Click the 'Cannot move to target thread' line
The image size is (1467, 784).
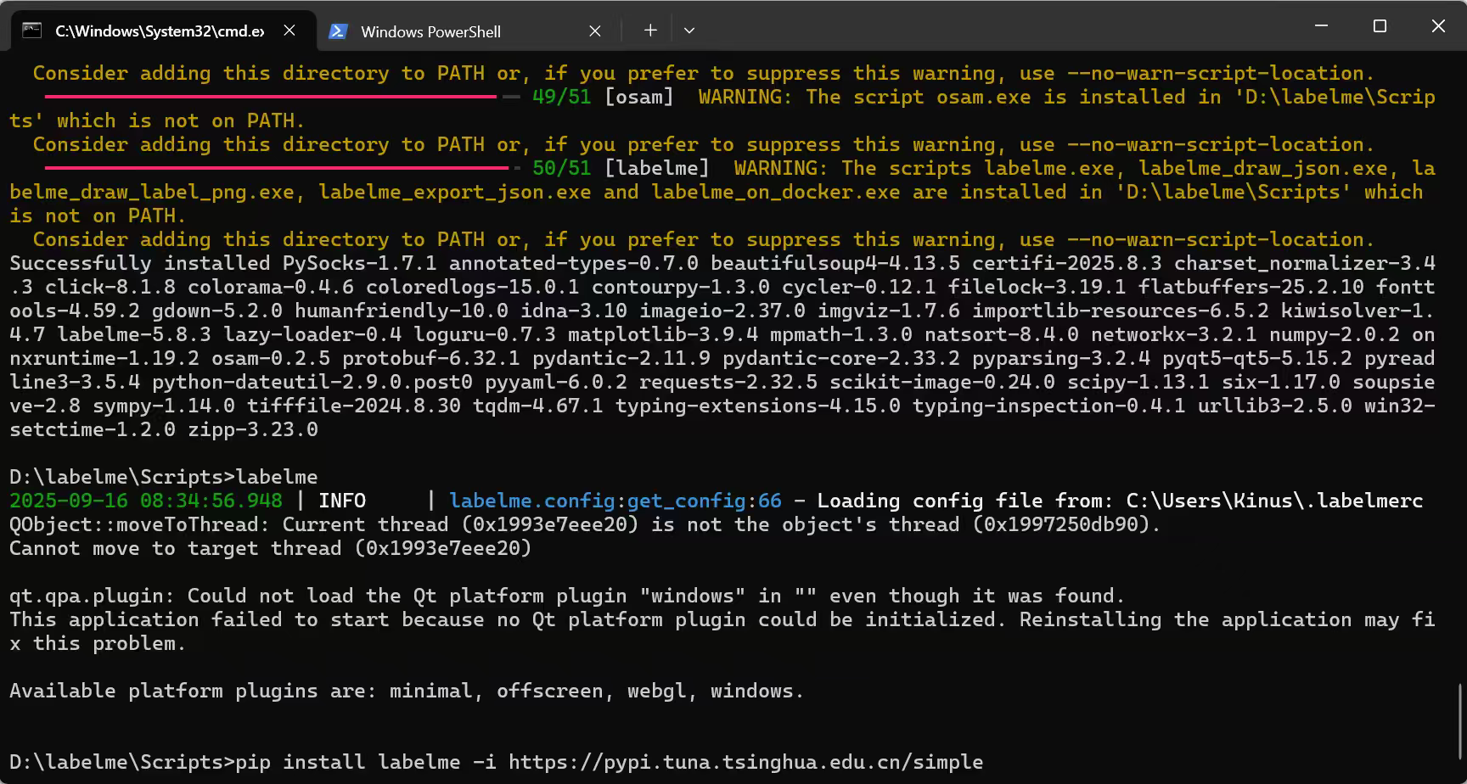click(x=270, y=548)
